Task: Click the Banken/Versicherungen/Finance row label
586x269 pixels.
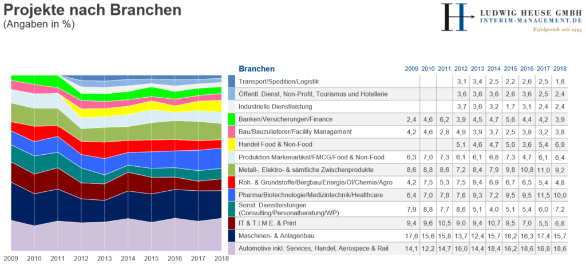Action: click(285, 119)
